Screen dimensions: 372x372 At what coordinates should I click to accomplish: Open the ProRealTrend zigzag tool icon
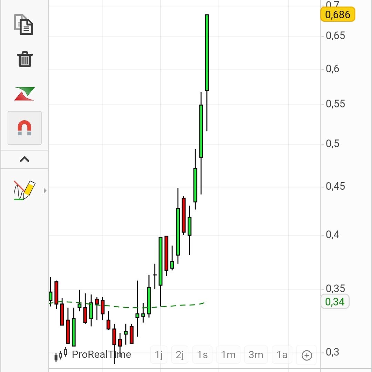(x=24, y=93)
